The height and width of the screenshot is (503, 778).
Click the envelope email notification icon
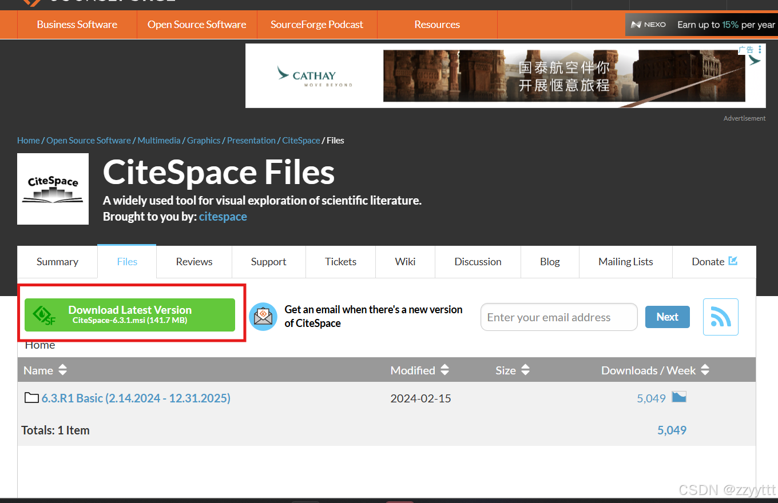point(263,316)
